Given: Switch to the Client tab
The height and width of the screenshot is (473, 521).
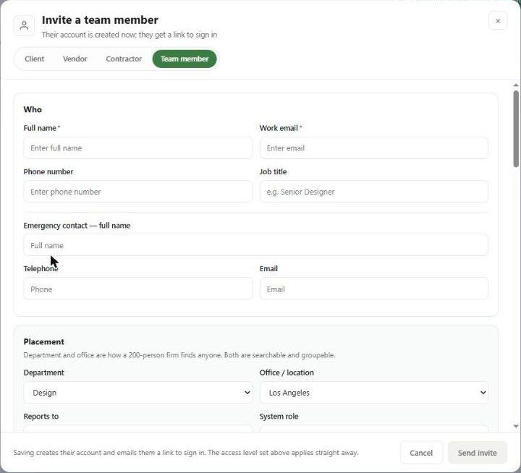Looking at the screenshot, I should tap(34, 59).
